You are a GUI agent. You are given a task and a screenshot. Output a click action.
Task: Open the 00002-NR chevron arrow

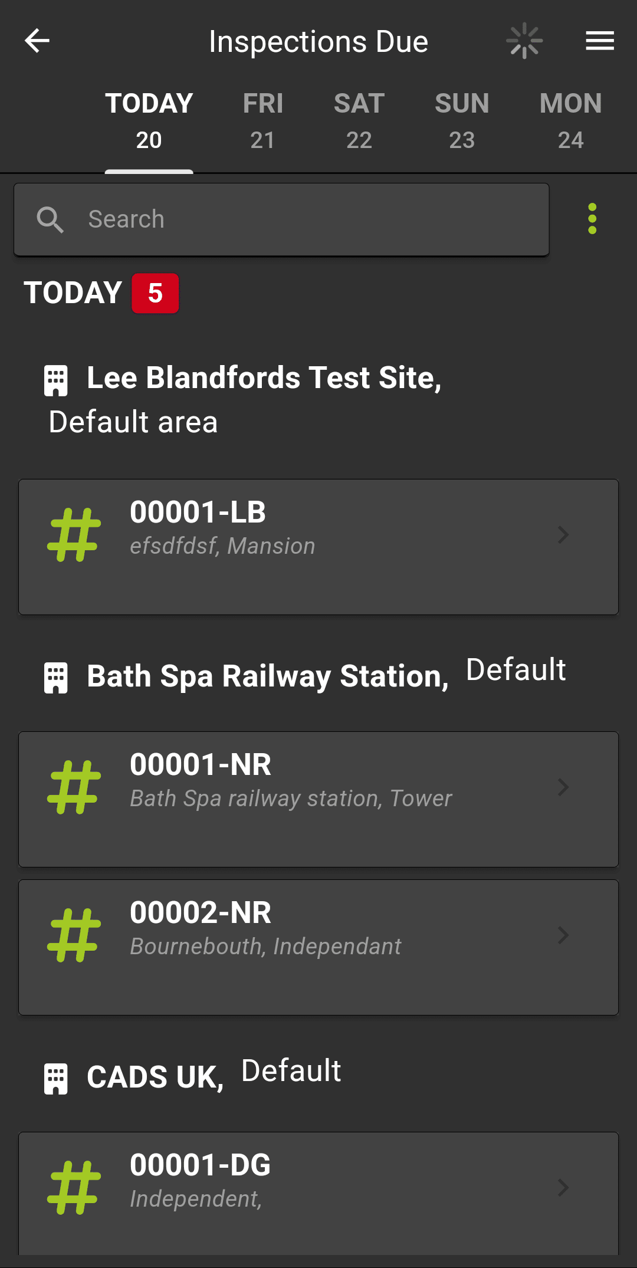563,935
